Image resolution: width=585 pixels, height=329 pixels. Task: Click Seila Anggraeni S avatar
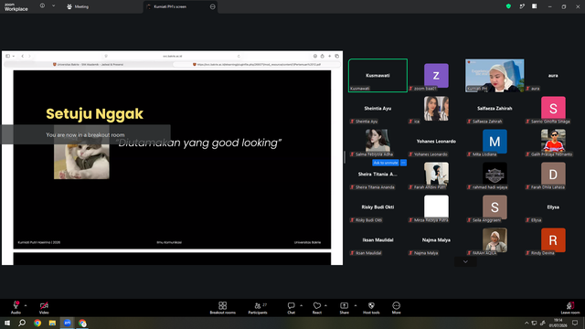(x=495, y=207)
